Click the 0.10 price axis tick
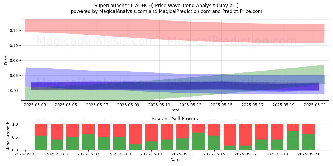 pyautogui.click(x=14, y=45)
